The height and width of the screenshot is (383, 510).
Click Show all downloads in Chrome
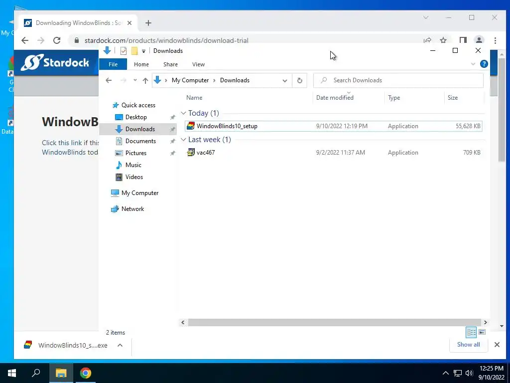[x=468, y=345]
